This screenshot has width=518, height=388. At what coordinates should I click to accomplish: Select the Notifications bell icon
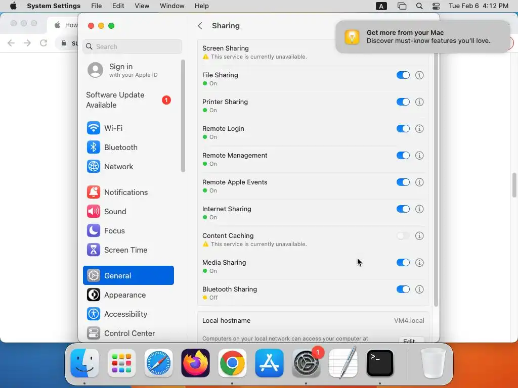coord(94,192)
